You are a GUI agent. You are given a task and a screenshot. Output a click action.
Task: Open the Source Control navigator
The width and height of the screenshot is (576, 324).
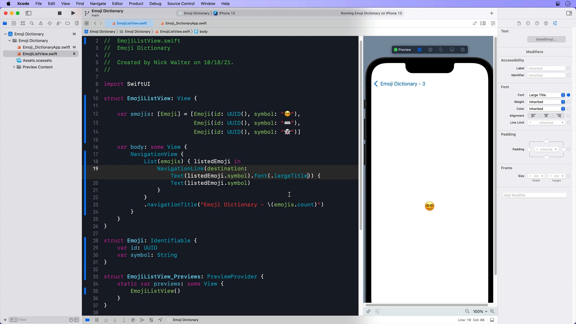click(14, 23)
